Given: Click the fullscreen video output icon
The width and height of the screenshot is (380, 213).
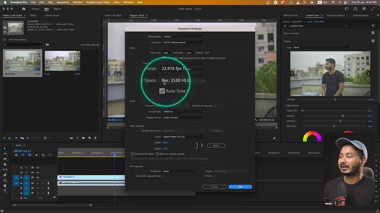Looking at the screenshot, I should pos(373,9).
